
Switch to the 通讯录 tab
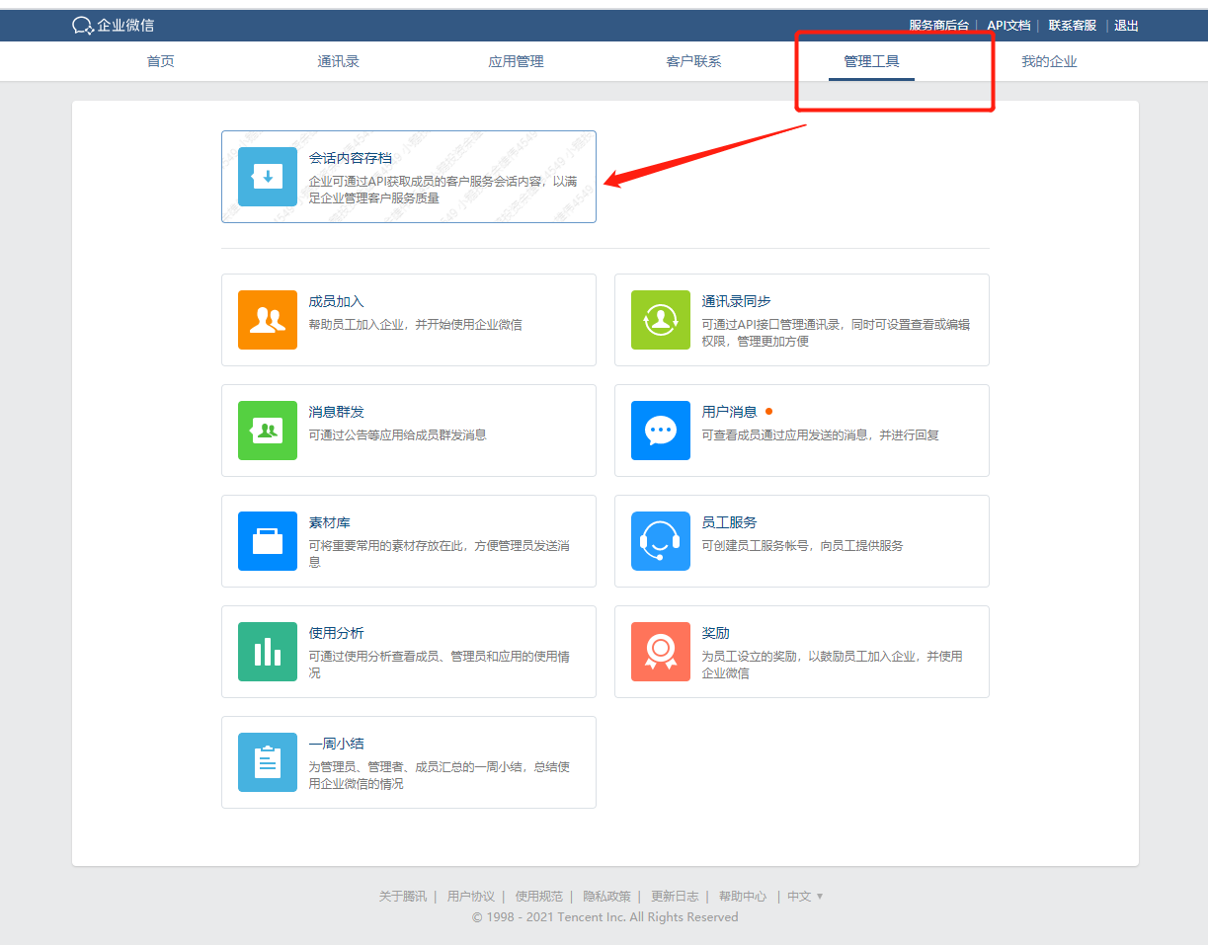pyautogui.click(x=338, y=61)
